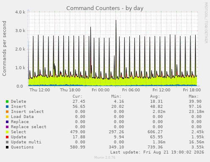Click the 'Last update' timestamp text

click(x=157, y=152)
